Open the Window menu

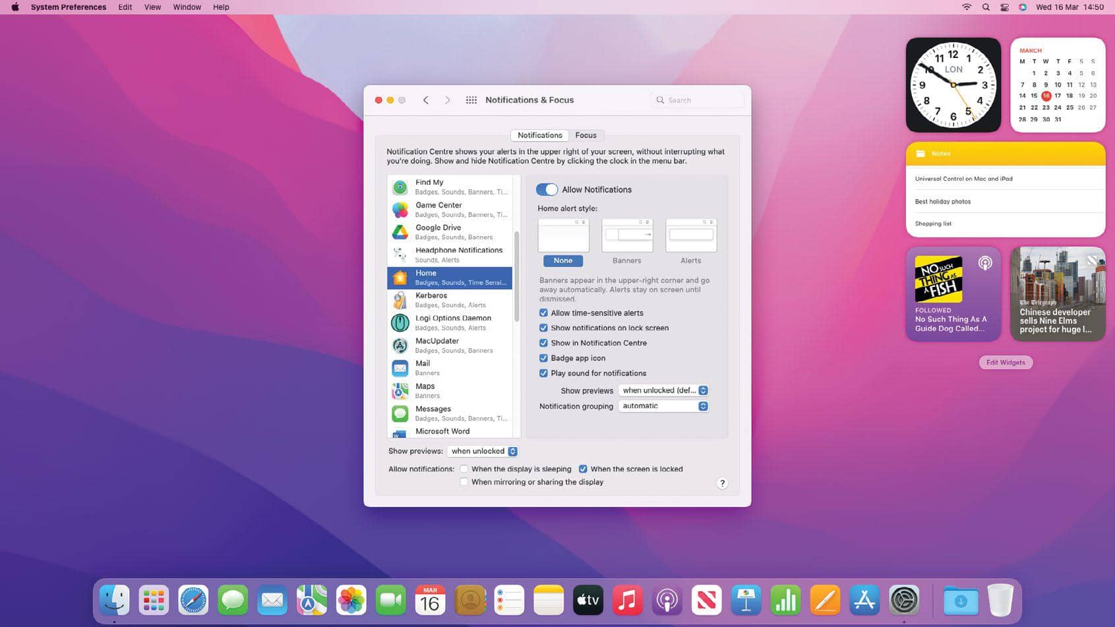(x=187, y=7)
